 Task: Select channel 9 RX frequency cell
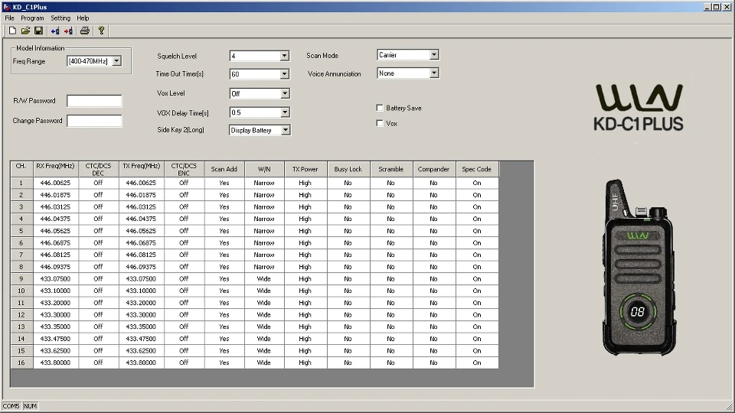click(55, 279)
